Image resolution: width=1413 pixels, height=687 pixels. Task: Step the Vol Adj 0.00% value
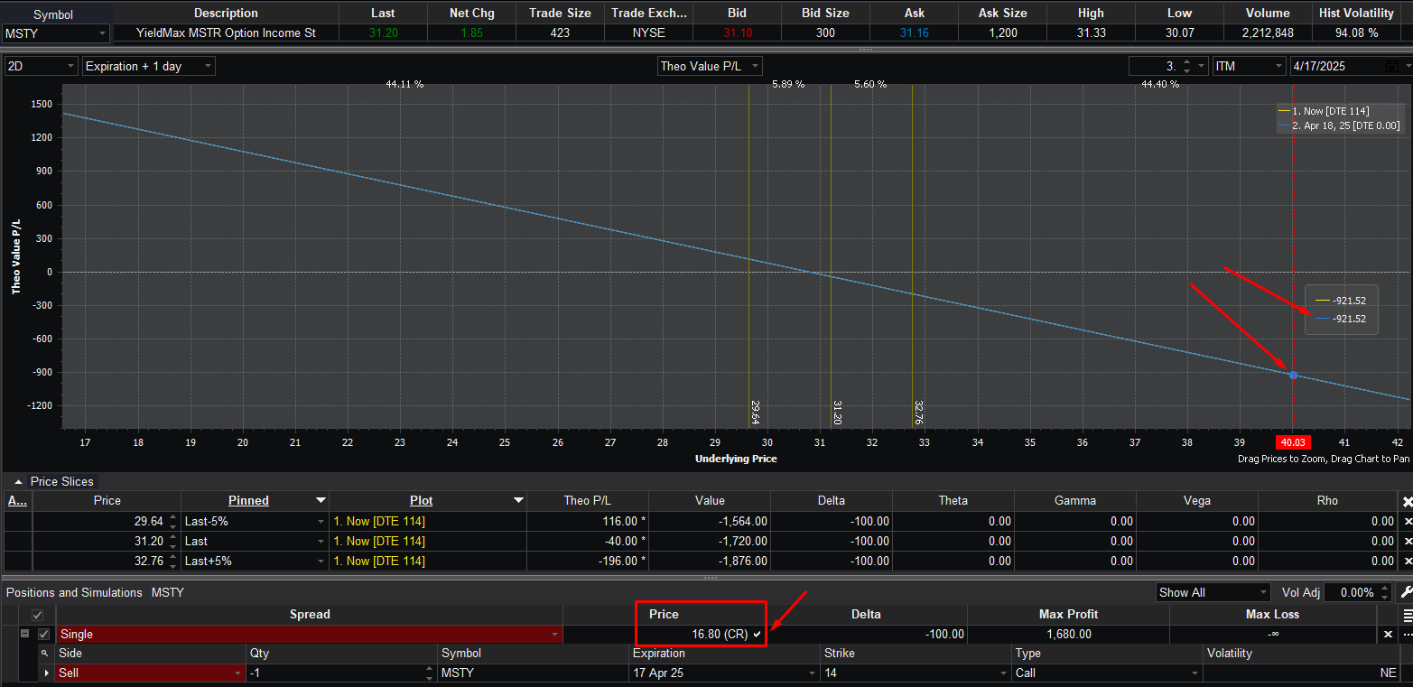coord(1382,593)
